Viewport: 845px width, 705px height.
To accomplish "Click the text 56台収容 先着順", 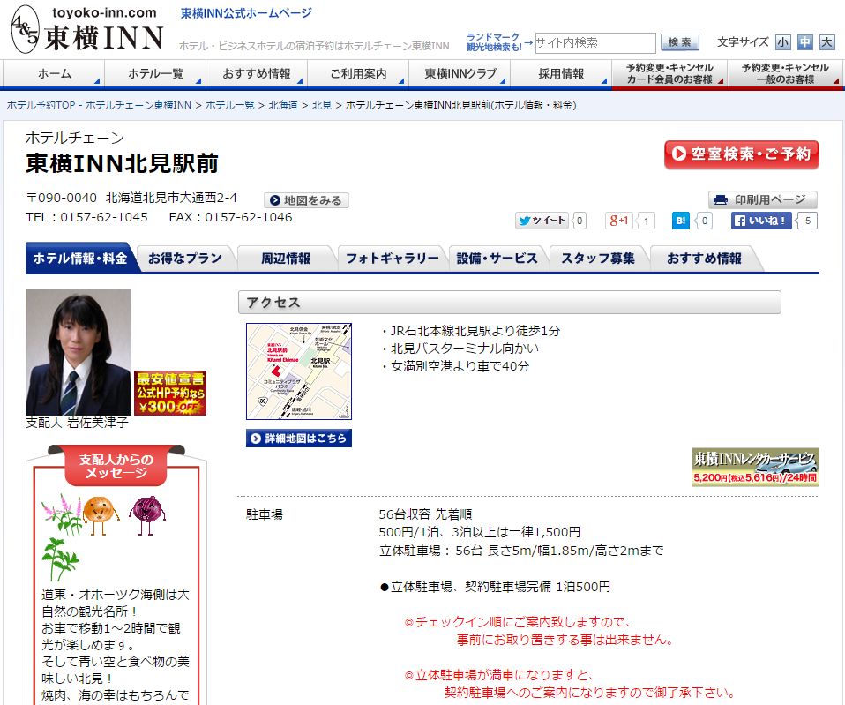I will [x=425, y=514].
